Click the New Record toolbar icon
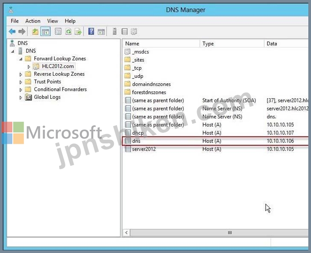 click(125, 31)
